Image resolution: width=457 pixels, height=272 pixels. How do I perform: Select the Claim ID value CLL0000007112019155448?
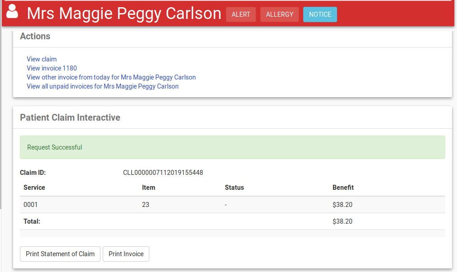[163, 173]
